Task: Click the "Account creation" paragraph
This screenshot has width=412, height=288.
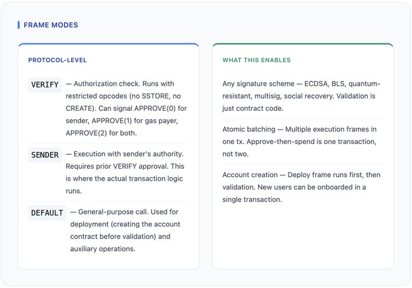Action: 302,186
